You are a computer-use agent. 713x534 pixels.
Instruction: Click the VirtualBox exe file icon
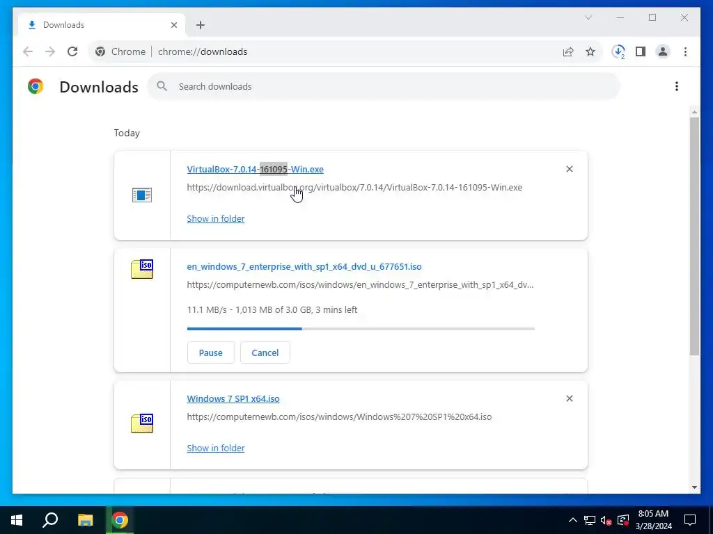pyautogui.click(x=142, y=195)
